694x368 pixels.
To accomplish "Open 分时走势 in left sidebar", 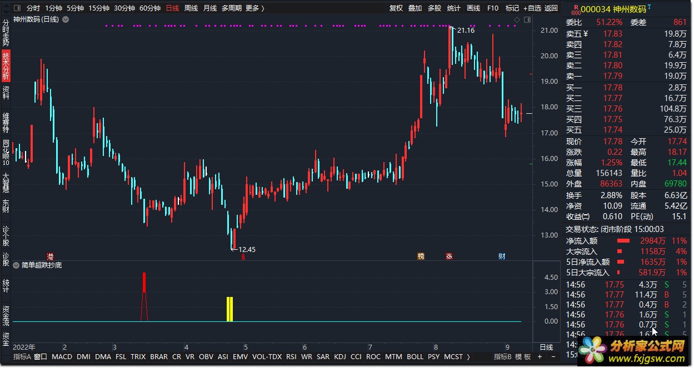I will coord(6,33).
